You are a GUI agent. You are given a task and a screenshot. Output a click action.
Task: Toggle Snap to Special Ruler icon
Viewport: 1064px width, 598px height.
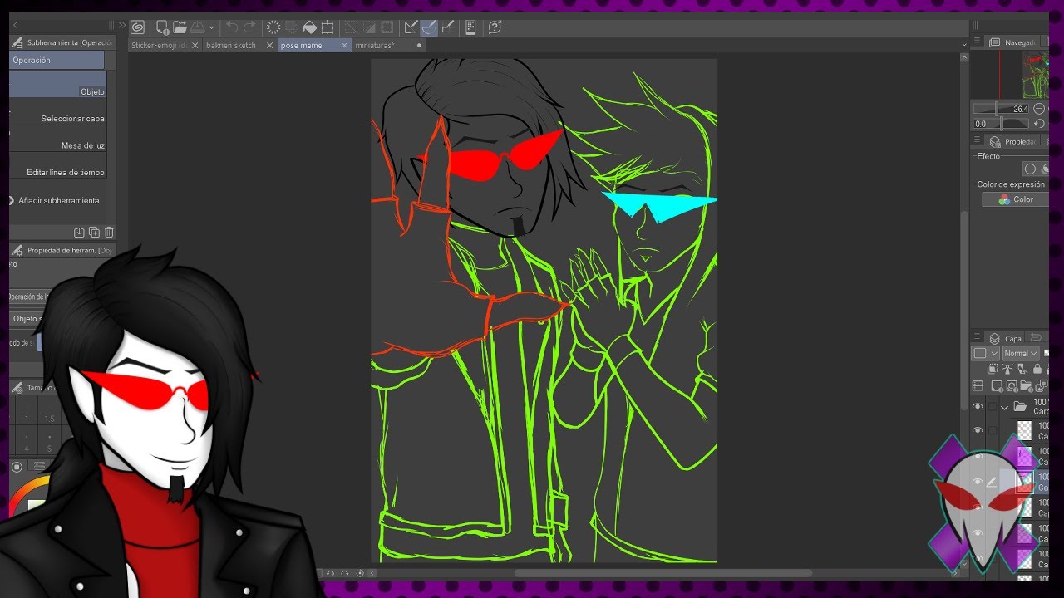[x=428, y=27]
